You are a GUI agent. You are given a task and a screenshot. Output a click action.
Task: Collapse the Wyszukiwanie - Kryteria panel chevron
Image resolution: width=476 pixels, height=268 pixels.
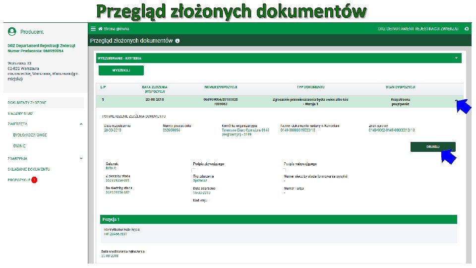tap(456, 58)
